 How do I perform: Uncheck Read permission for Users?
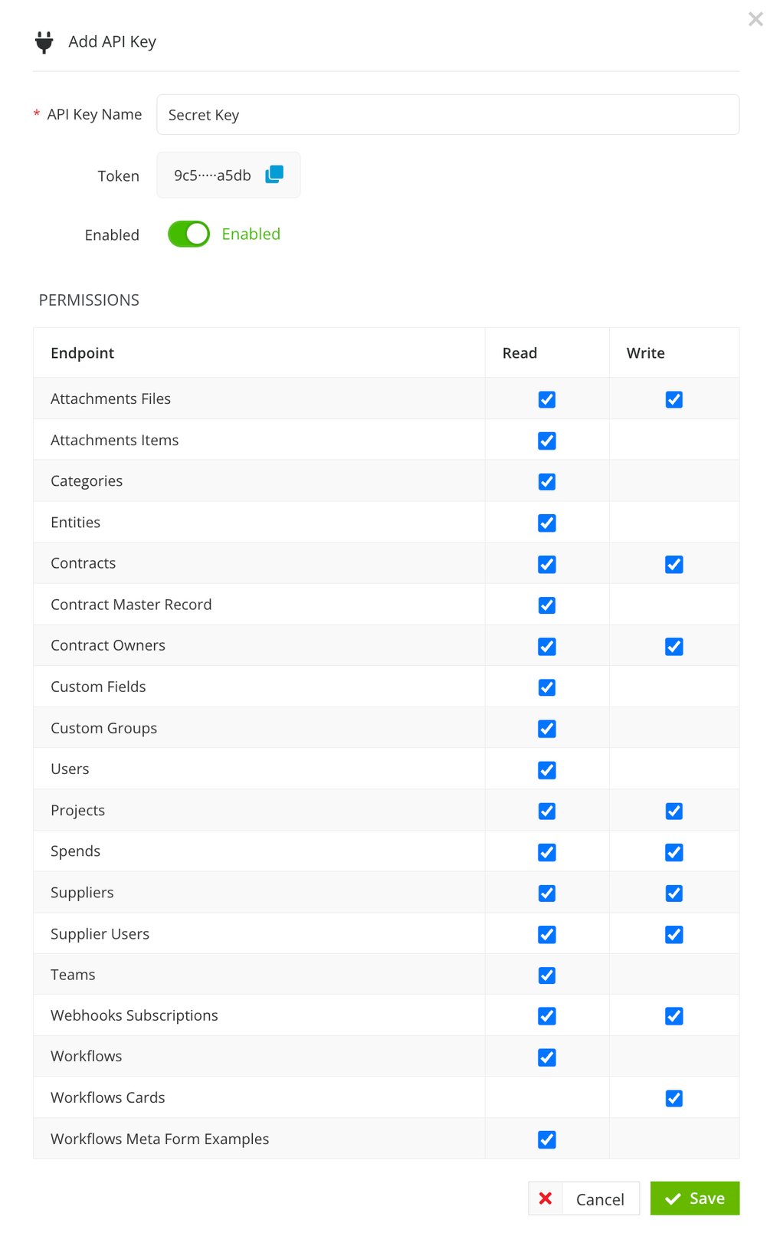point(546,769)
